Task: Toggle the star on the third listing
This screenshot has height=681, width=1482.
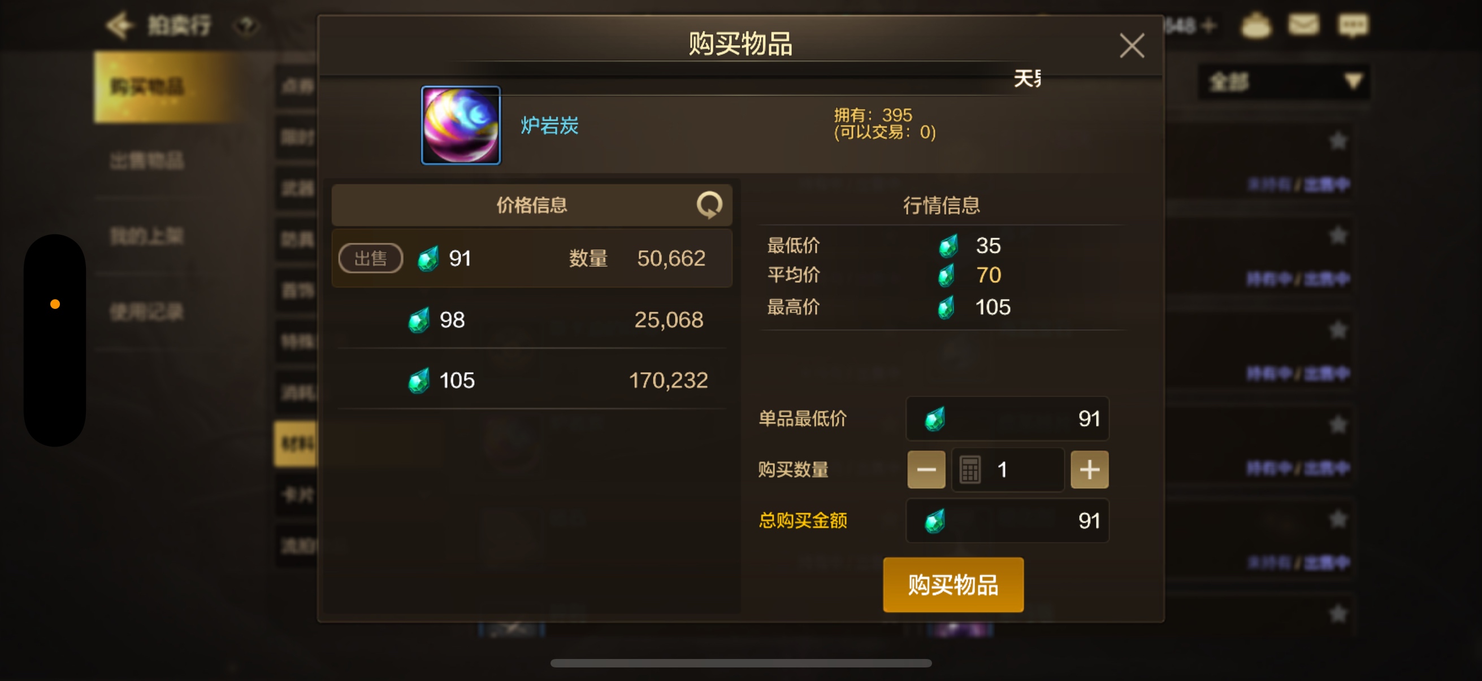Action: (x=1338, y=330)
